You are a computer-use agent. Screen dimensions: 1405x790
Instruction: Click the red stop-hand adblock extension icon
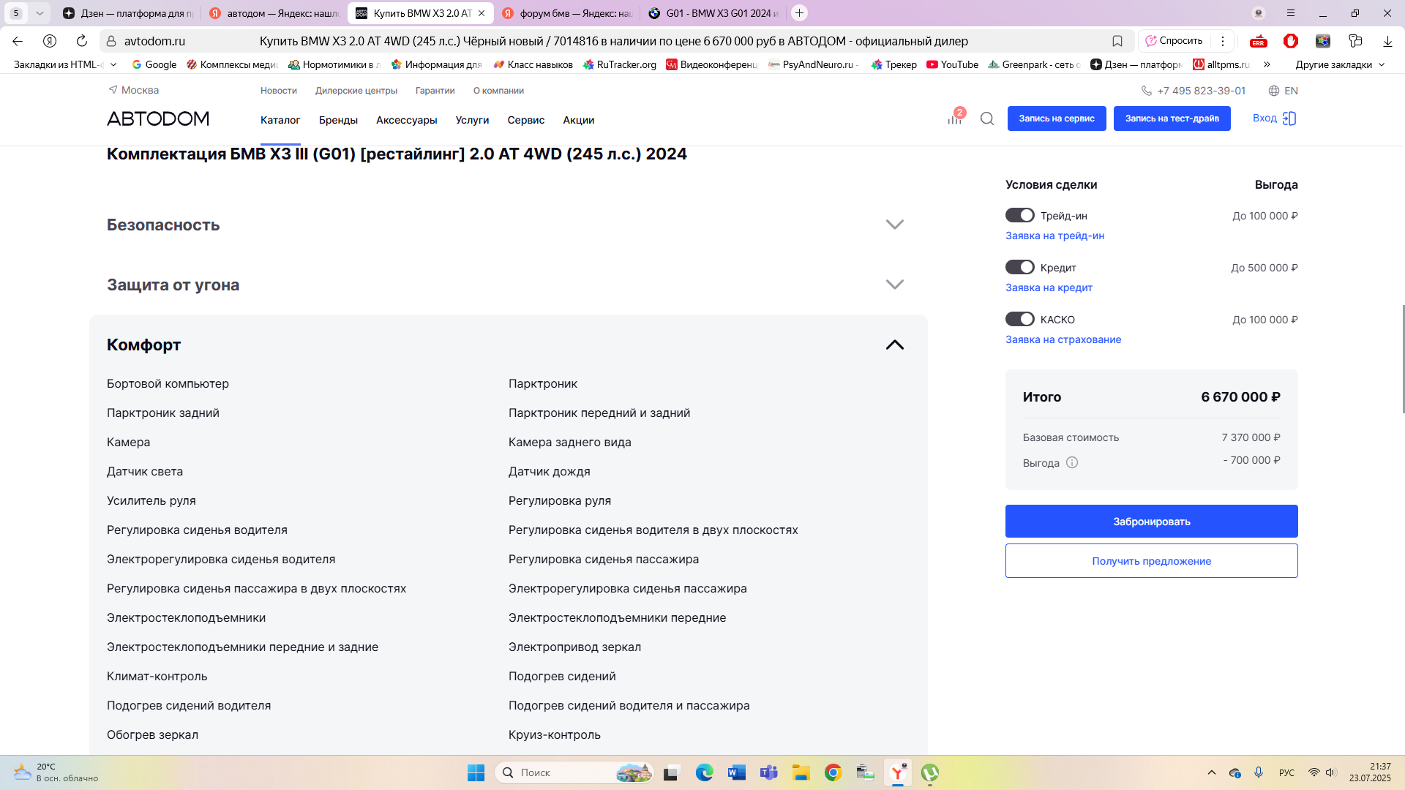click(1291, 41)
